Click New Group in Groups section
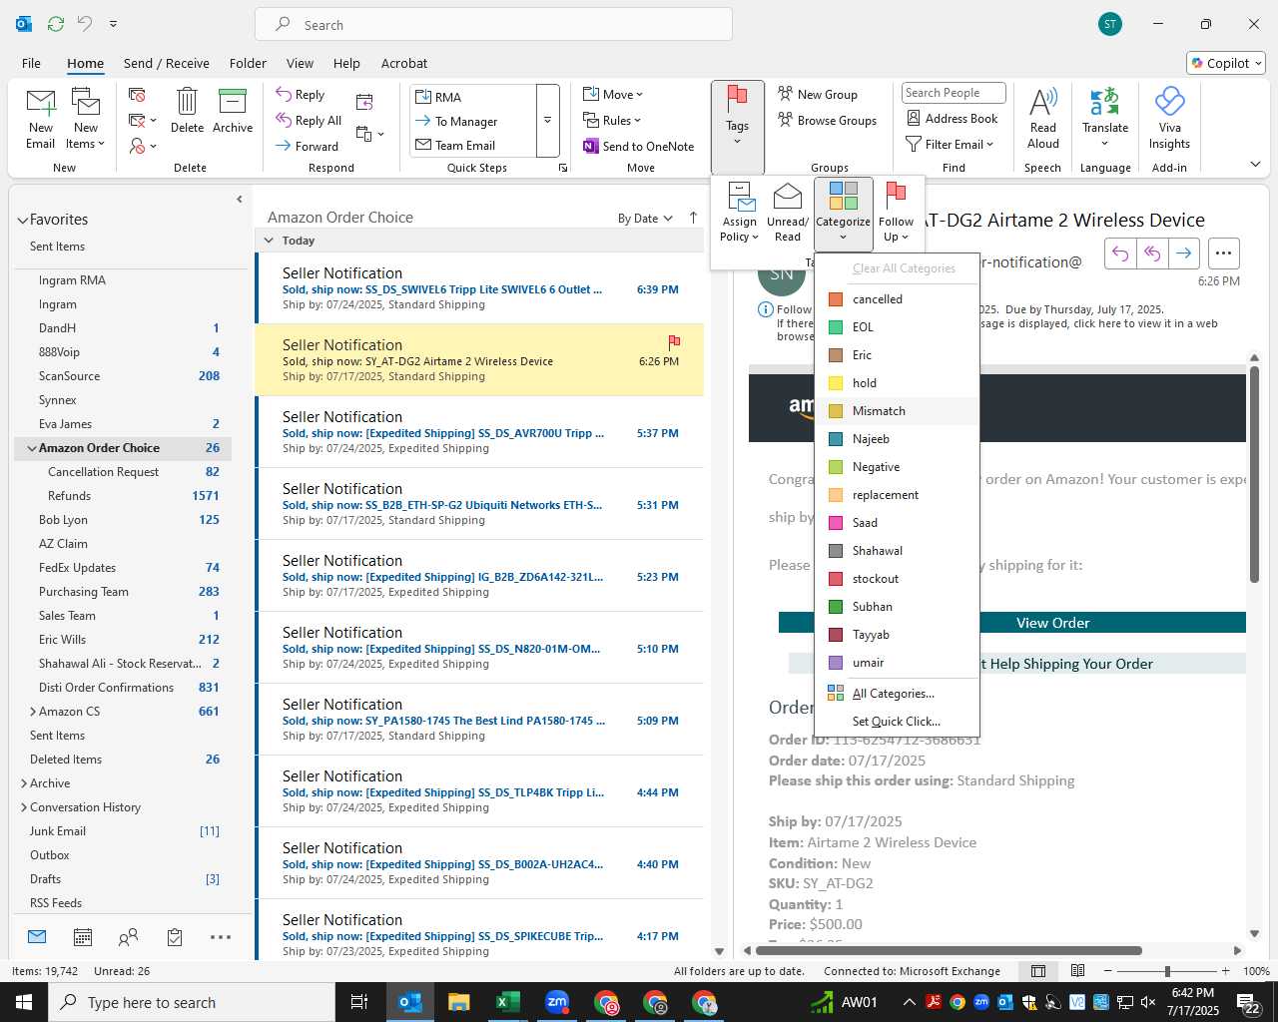The width and height of the screenshot is (1278, 1022). [x=818, y=94]
